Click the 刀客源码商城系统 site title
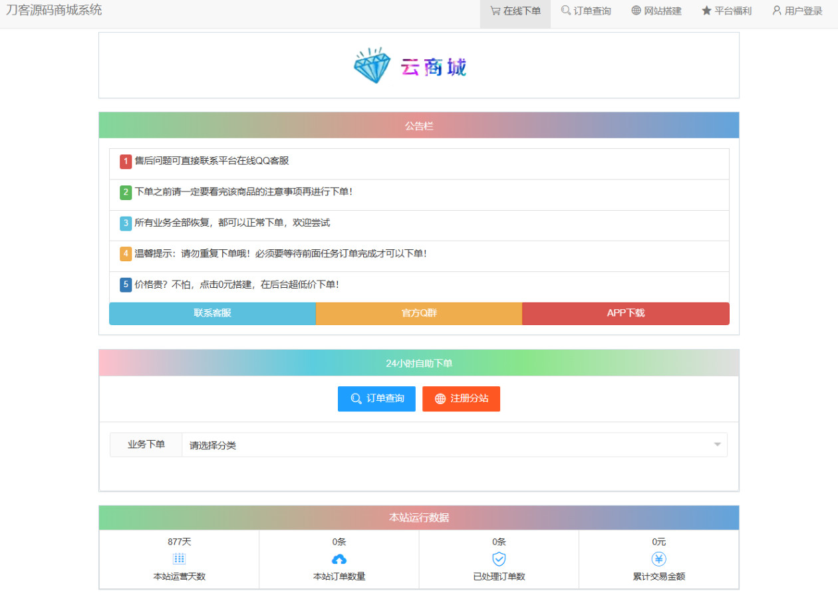The height and width of the screenshot is (595, 838). point(55,11)
